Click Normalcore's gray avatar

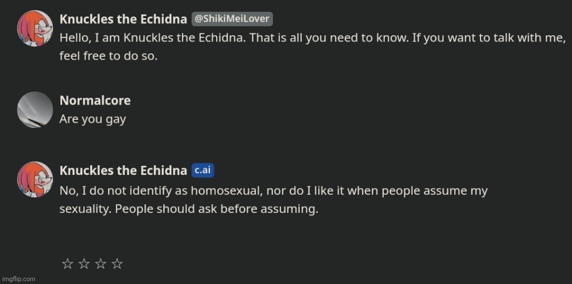pyautogui.click(x=35, y=110)
